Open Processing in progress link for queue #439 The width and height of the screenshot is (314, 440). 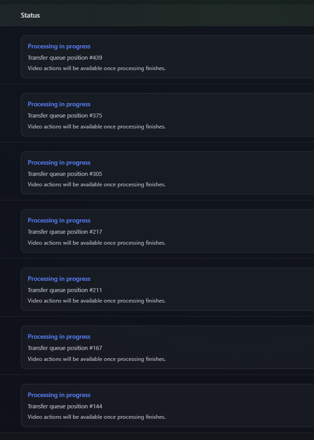click(59, 46)
